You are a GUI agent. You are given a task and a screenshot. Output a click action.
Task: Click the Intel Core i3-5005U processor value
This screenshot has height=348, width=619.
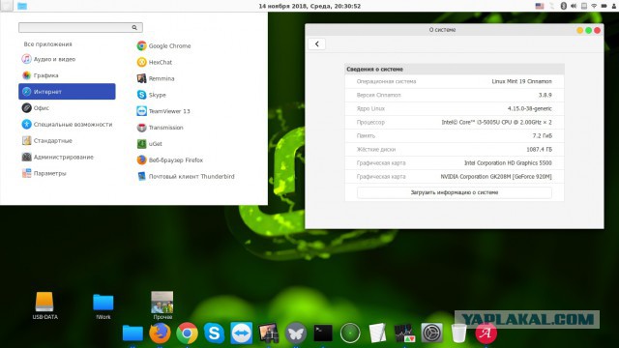click(x=496, y=123)
